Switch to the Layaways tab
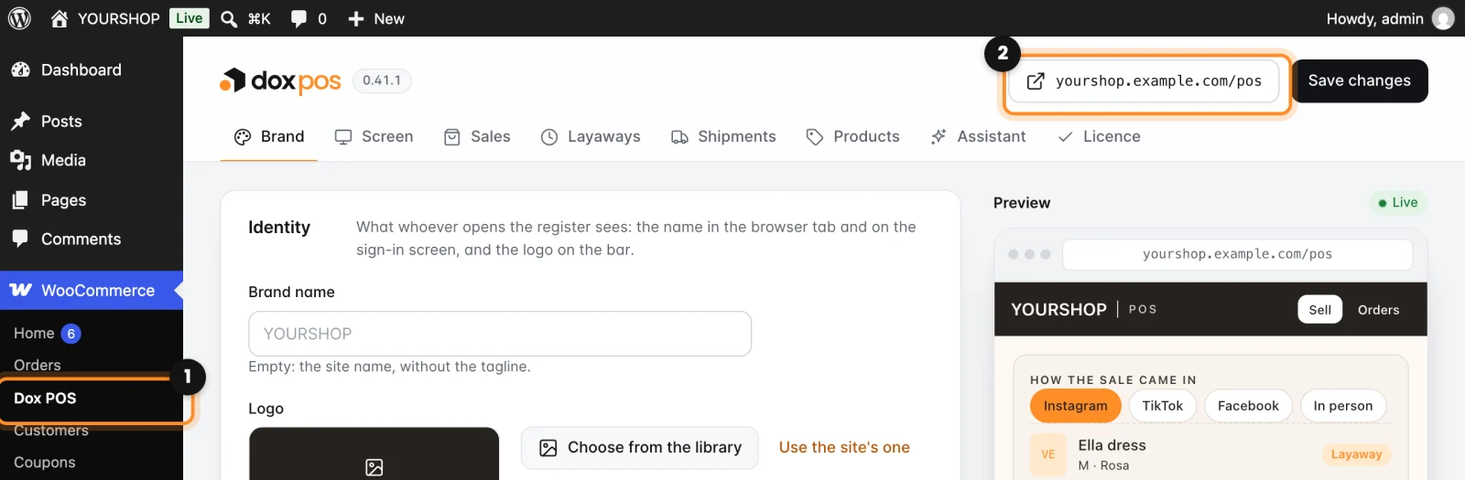 click(591, 136)
